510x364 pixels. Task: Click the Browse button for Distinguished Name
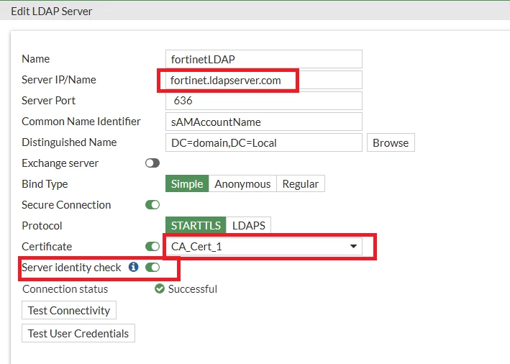point(391,142)
